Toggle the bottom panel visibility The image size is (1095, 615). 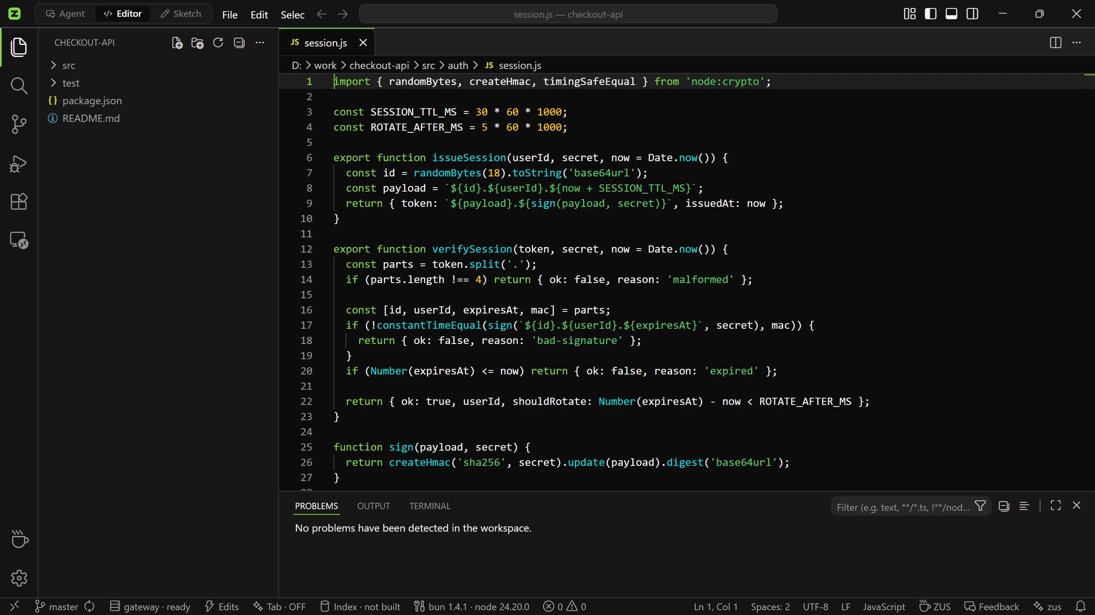(x=952, y=14)
